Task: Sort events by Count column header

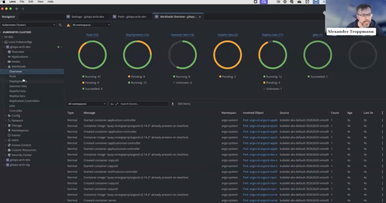Action: pos(335,113)
